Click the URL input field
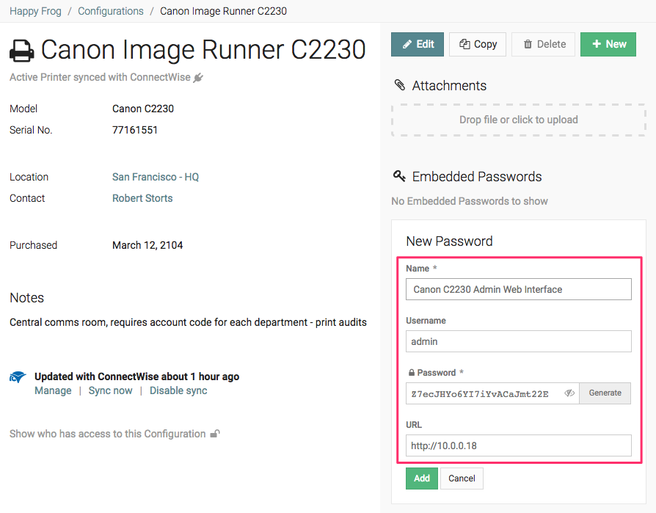Viewport: 656px width, 513px height. [518, 445]
